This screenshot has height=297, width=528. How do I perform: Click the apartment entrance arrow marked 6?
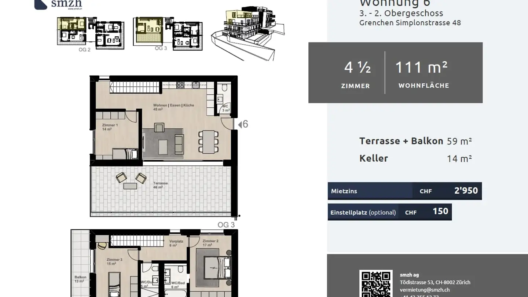click(242, 124)
